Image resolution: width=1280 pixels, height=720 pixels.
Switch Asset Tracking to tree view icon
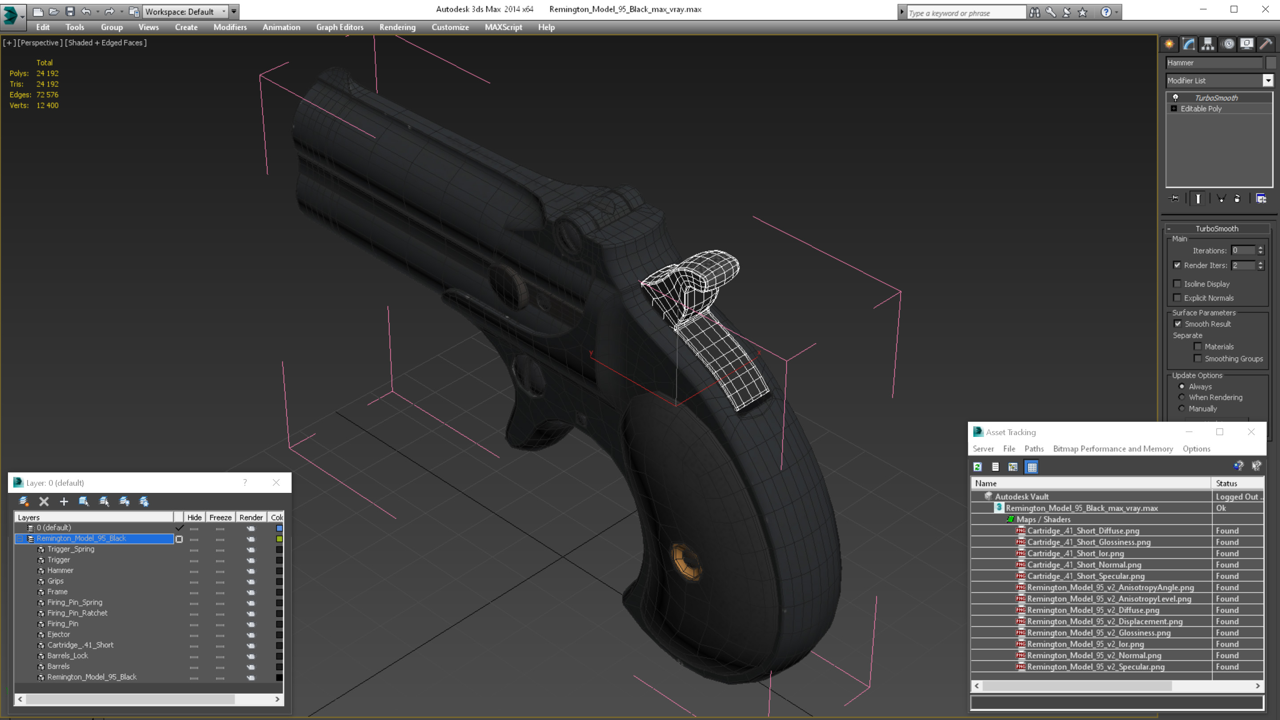[x=1013, y=467]
